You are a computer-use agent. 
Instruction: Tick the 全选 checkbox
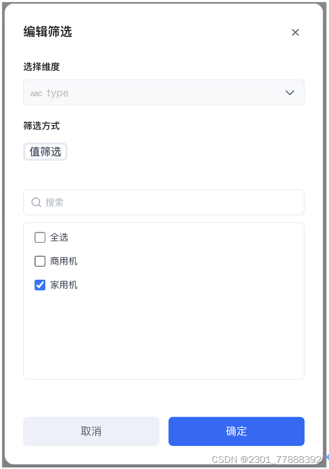[40, 237]
